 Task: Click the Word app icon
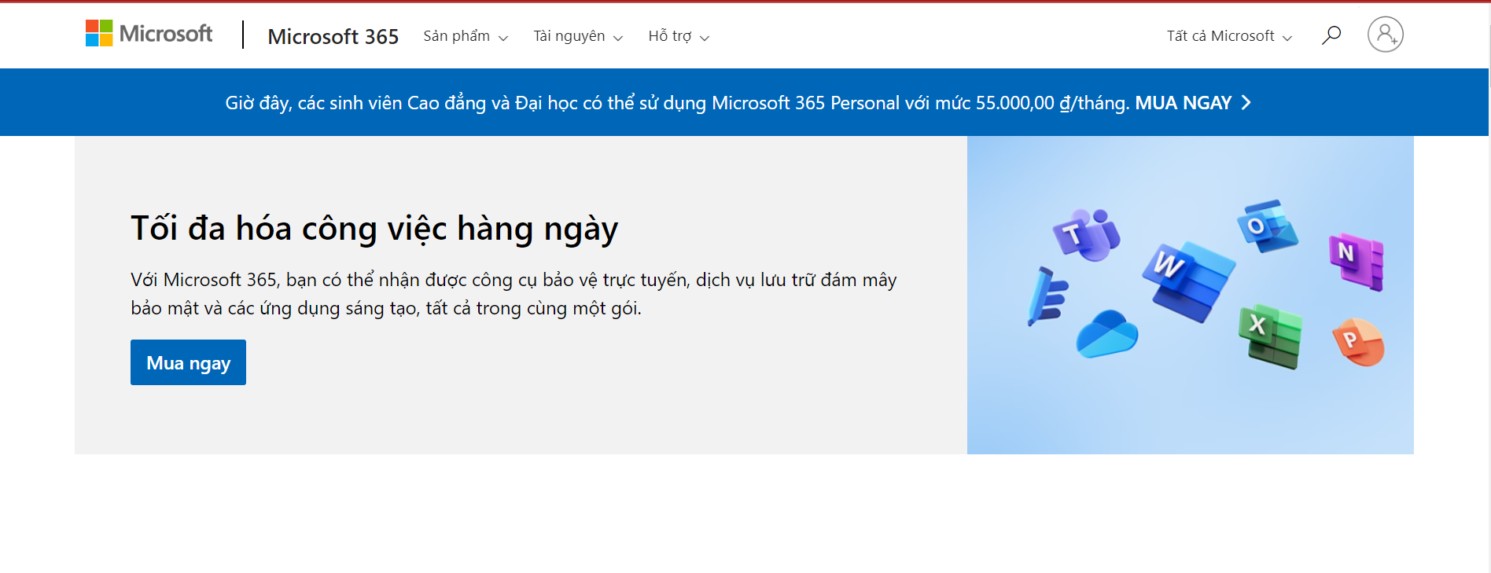pyautogui.click(x=1187, y=281)
